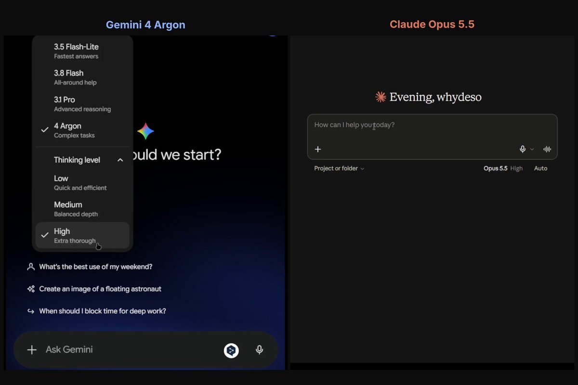The width and height of the screenshot is (578, 385).
Task: Click the Claude starburst logo
Action: point(381,97)
